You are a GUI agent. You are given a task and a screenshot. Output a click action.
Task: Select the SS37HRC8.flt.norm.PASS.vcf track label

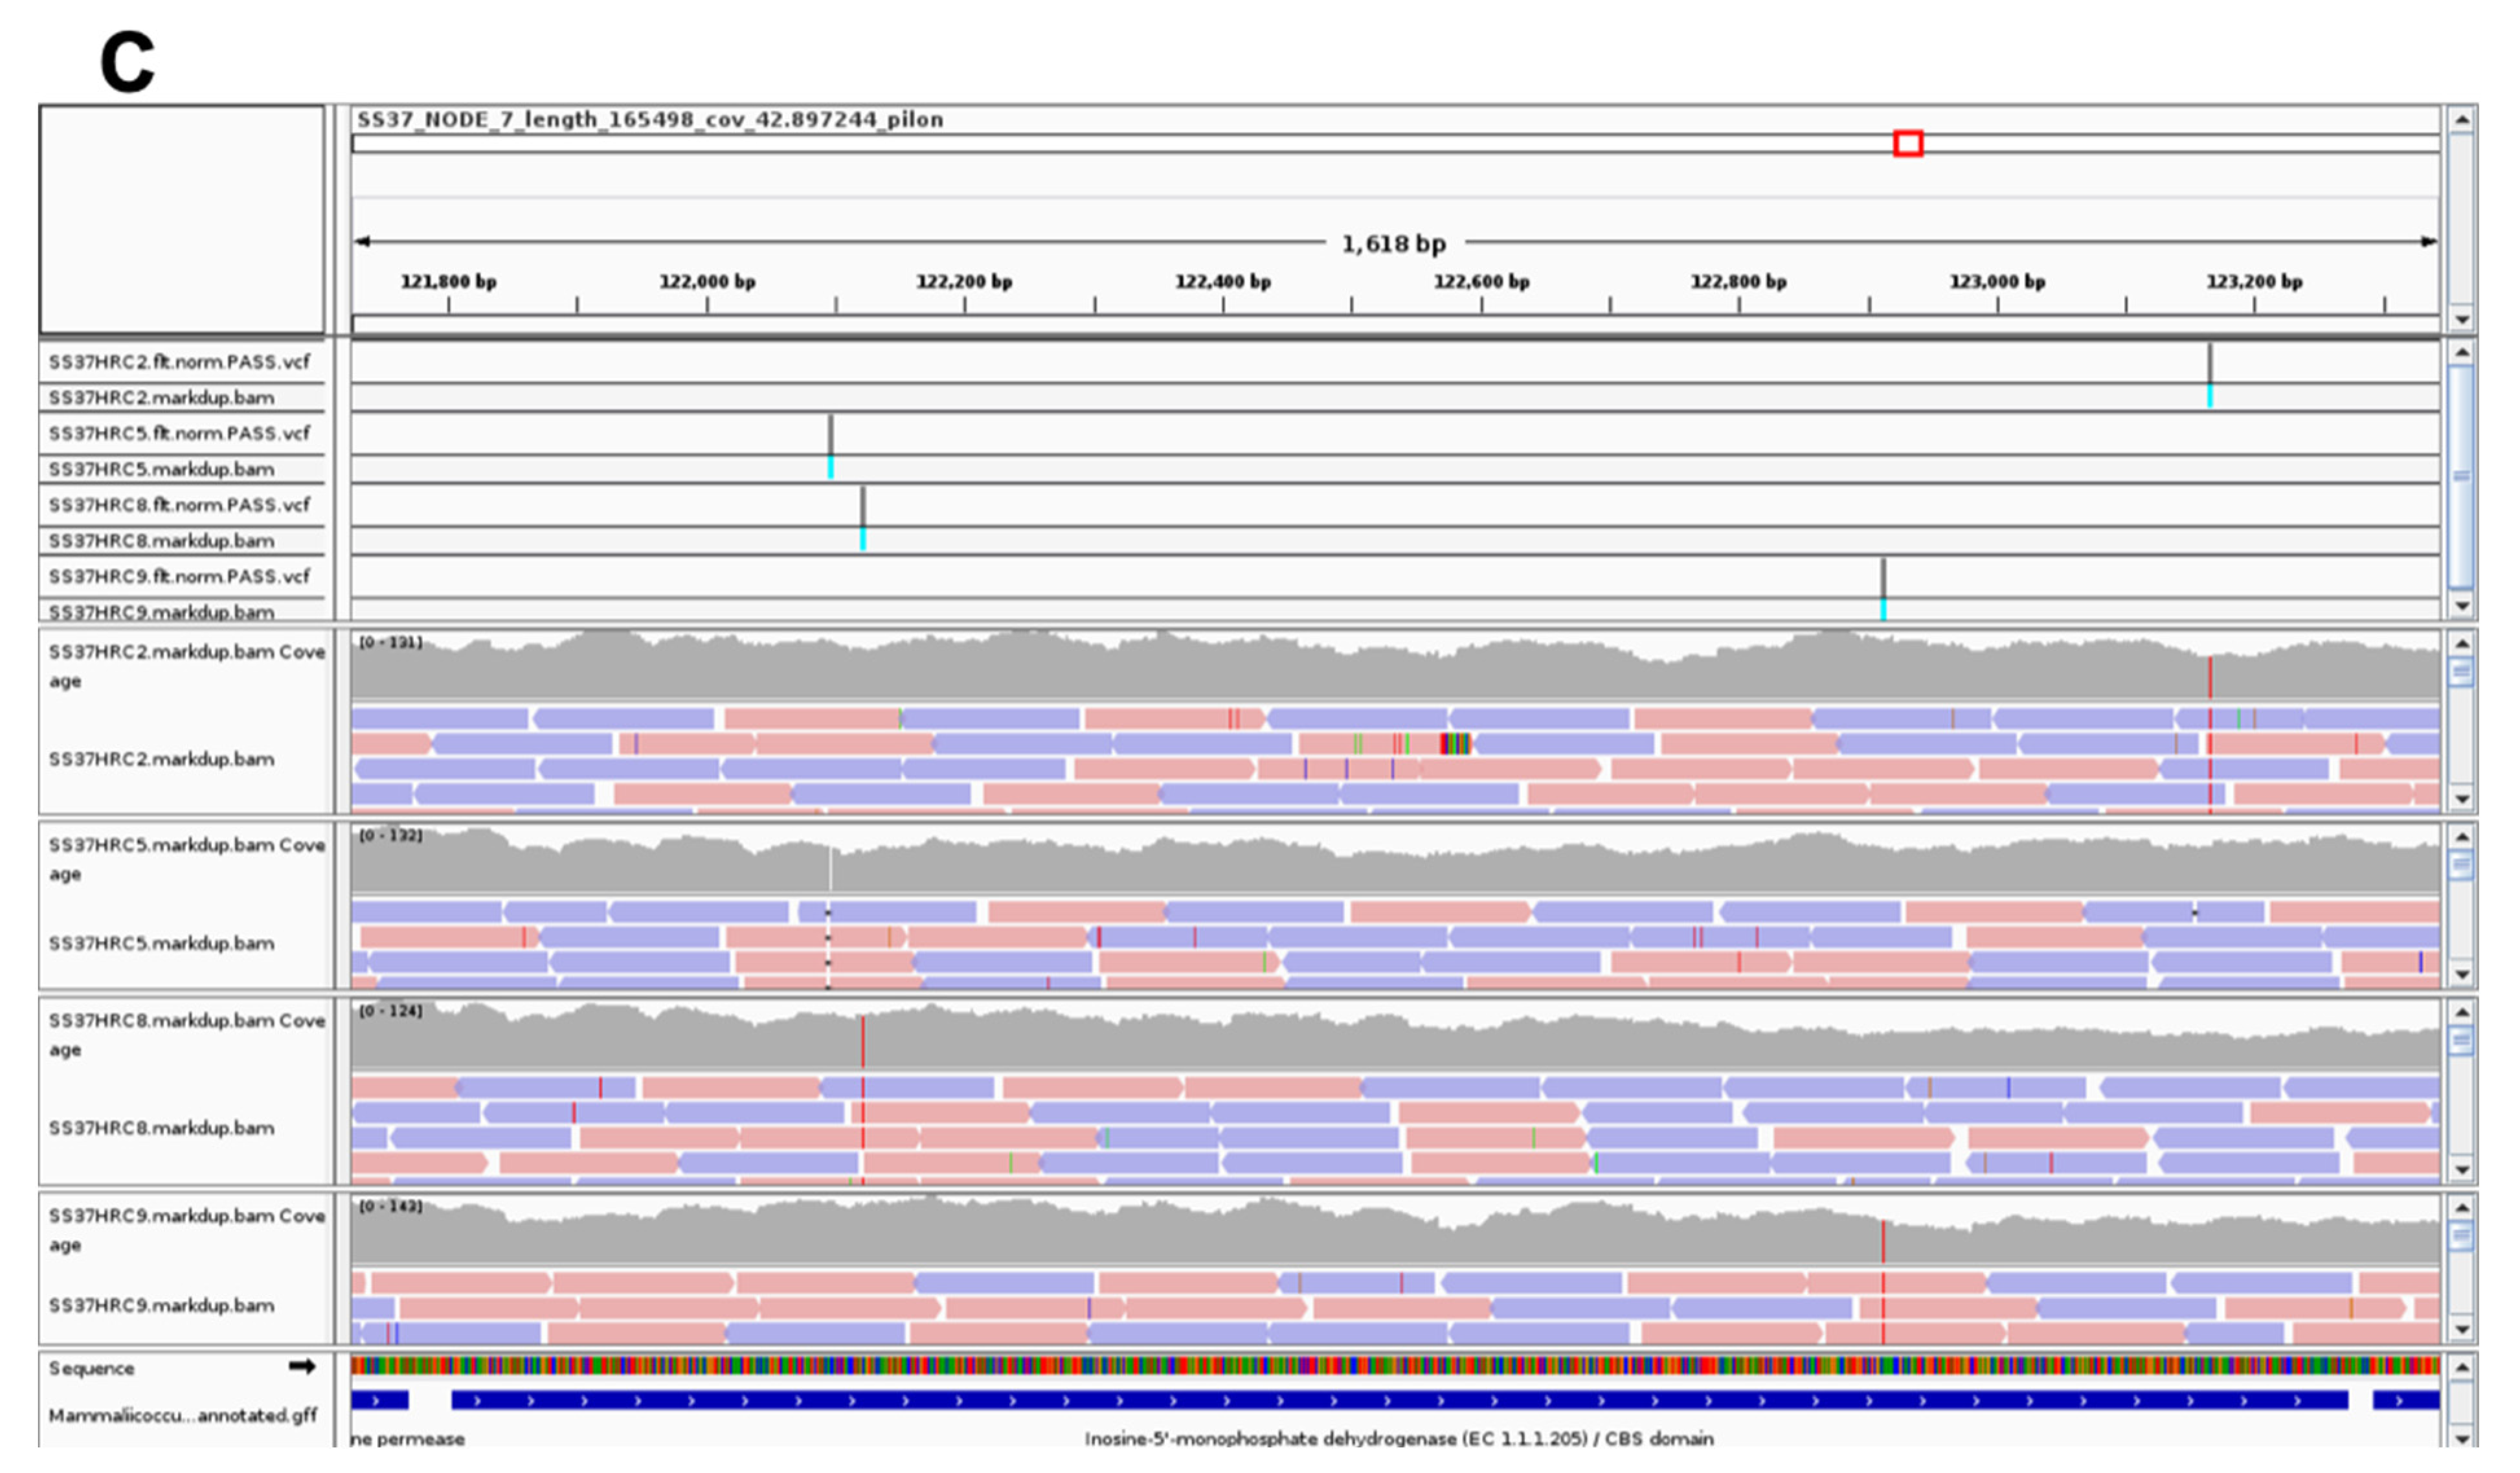tap(179, 505)
